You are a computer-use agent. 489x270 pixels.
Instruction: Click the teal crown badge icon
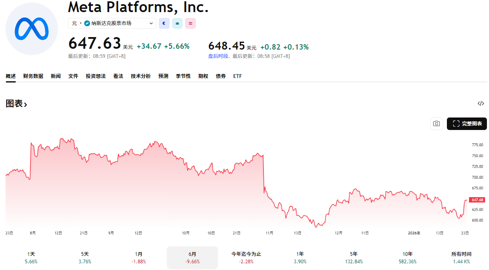pyautogui.click(x=177, y=23)
